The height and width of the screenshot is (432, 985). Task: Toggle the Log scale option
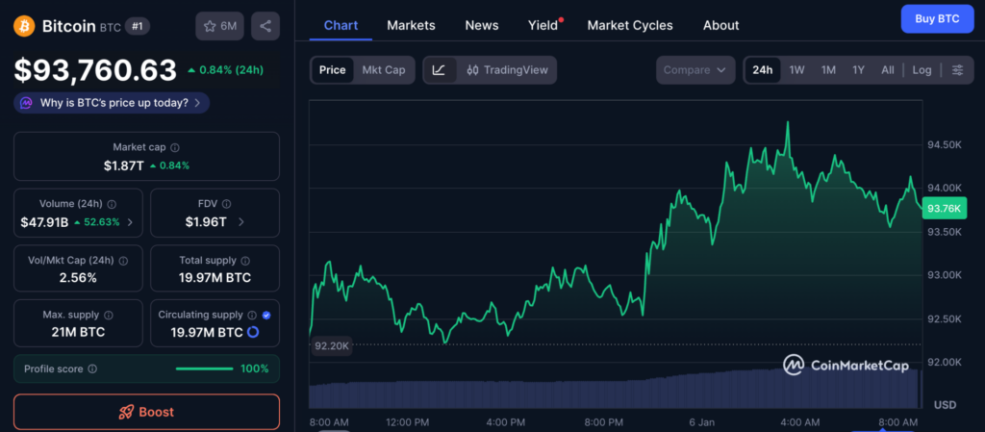[x=922, y=70]
